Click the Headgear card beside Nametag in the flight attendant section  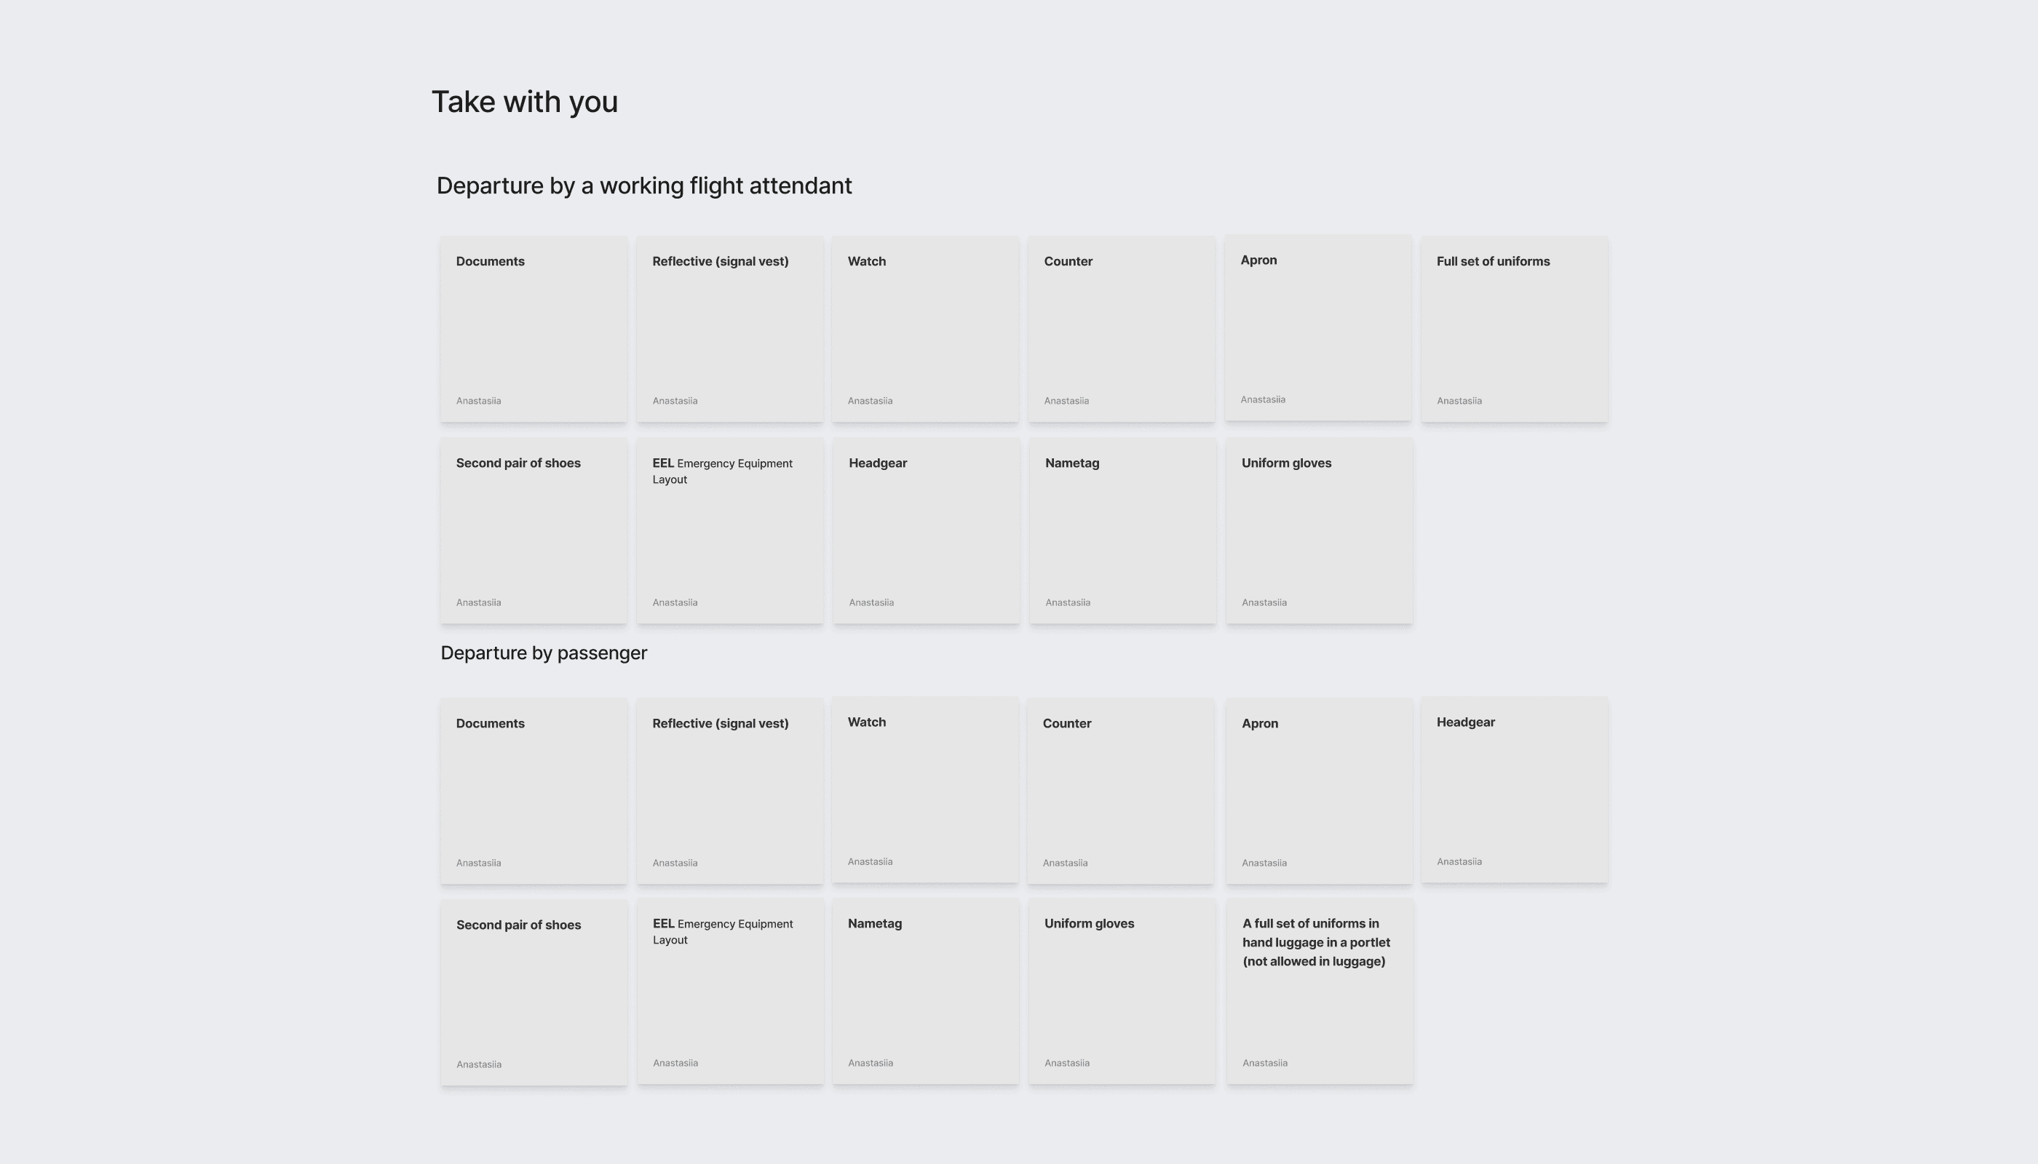pos(927,530)
